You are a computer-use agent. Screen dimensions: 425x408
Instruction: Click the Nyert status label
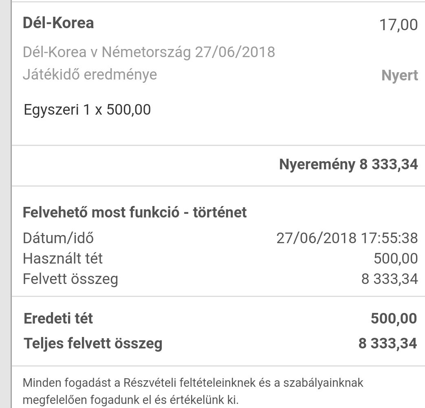399,76
